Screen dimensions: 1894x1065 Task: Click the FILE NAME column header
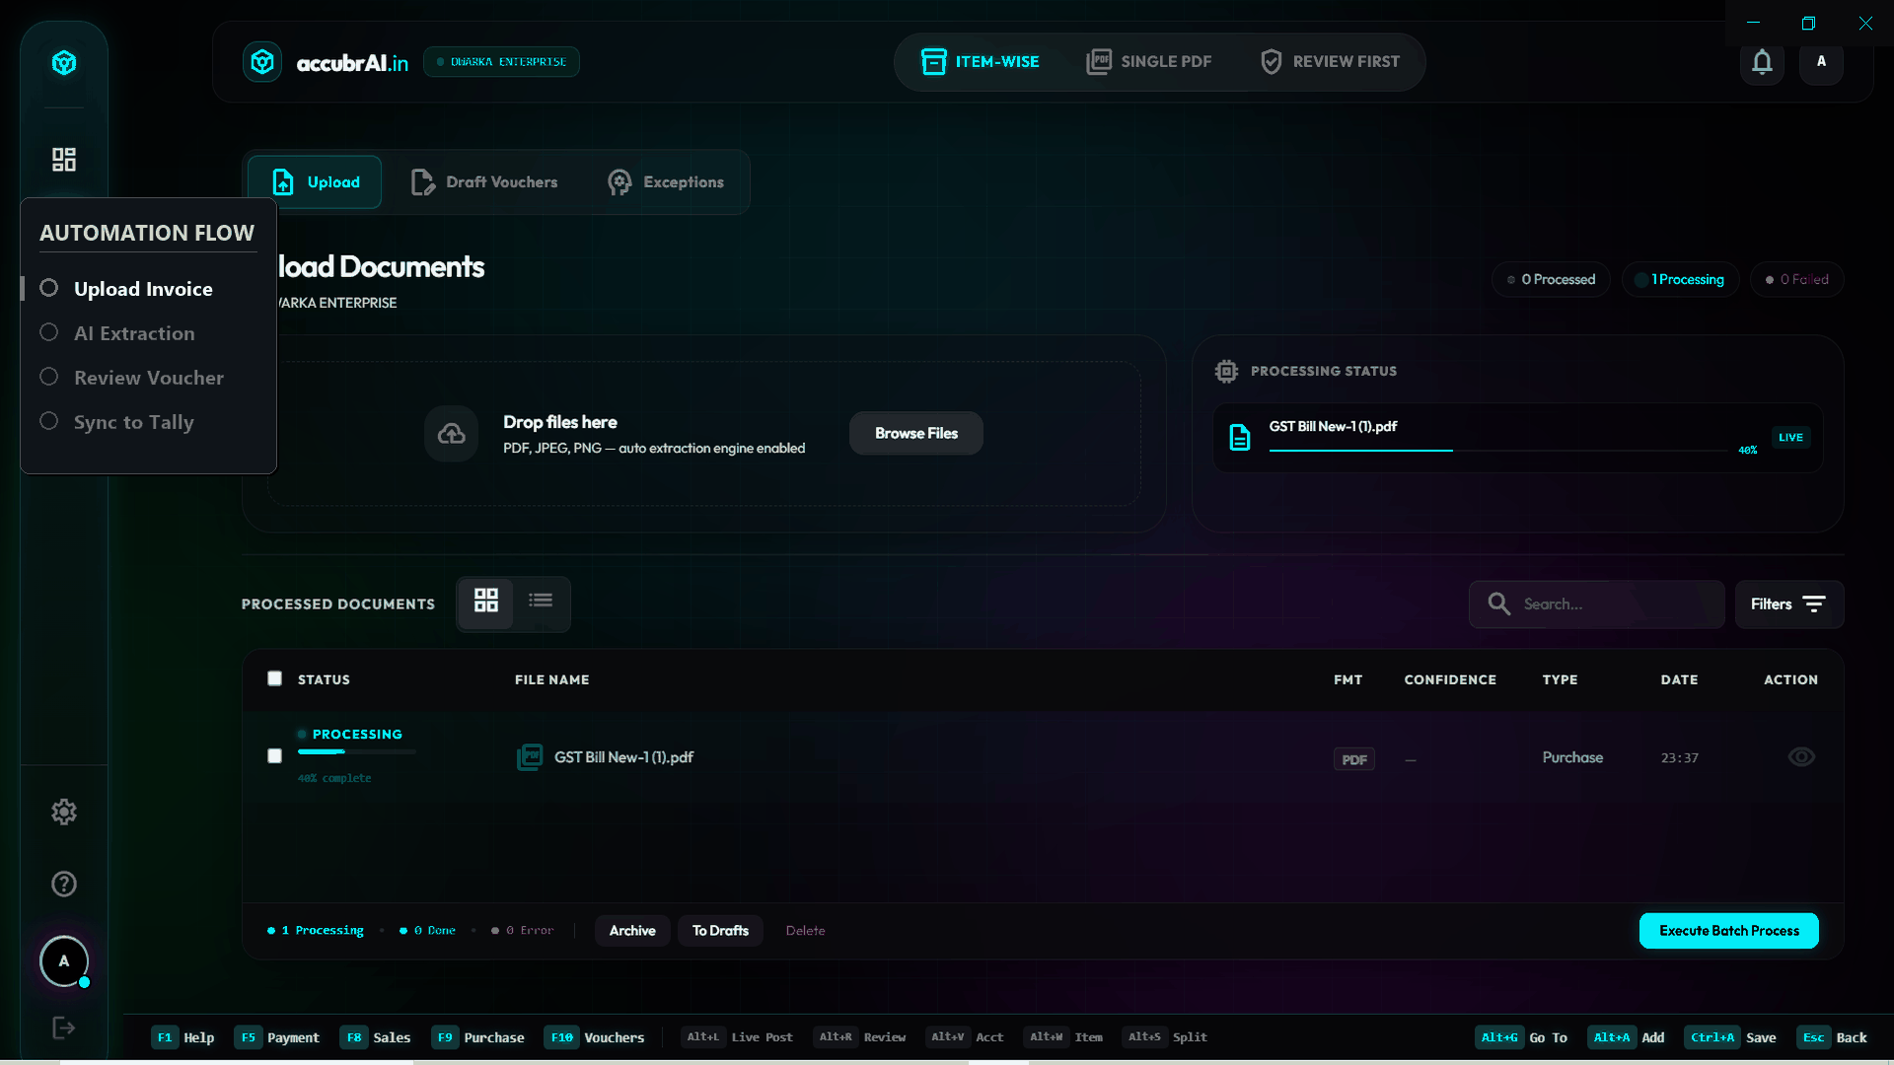pos(551,679)
